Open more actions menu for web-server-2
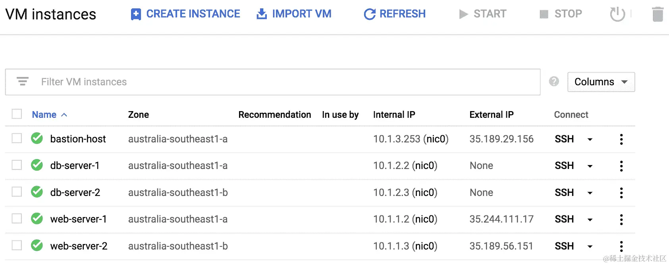This screenshot has width=669, height=265. tap(621, 246)
